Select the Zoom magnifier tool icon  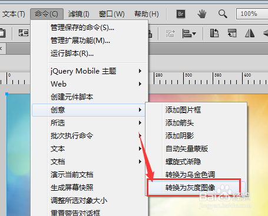tap(223, 14)
